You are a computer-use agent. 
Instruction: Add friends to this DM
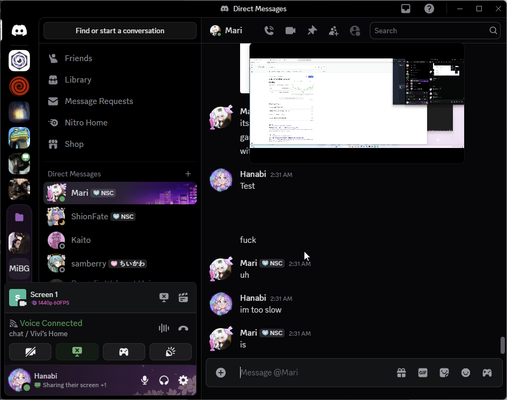click(x=333, y=31)
